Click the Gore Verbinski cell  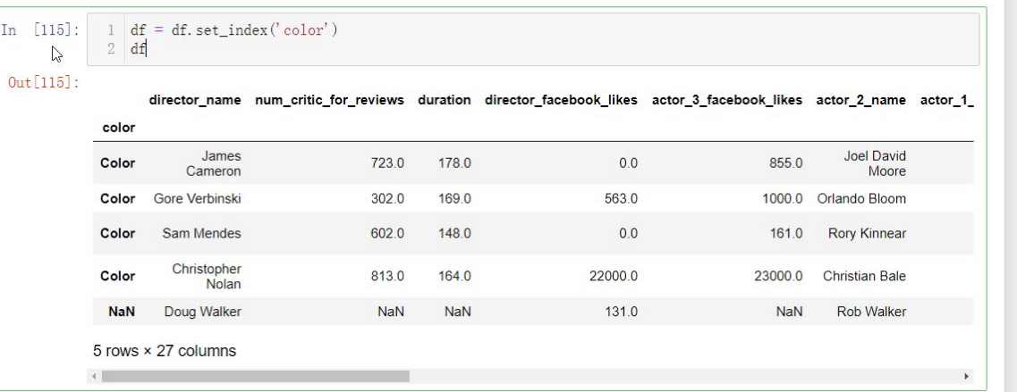point(197,199)
